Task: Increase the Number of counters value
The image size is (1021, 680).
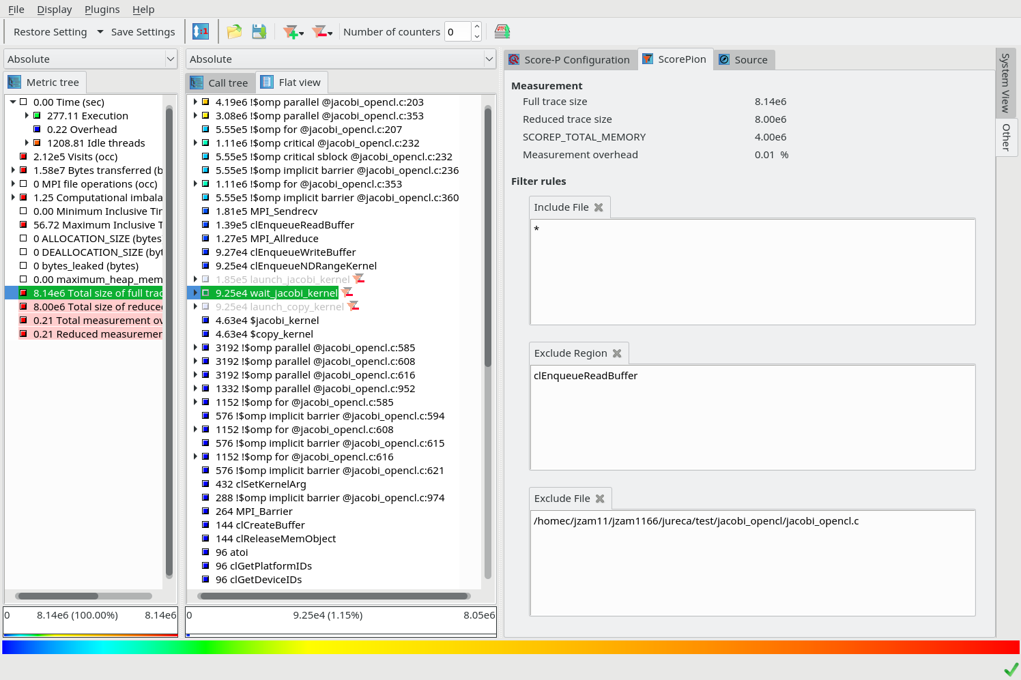Action: tap(476, 27)
